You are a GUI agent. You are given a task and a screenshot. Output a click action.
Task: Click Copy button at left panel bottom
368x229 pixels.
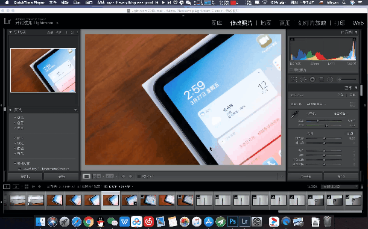pos(25,176)
